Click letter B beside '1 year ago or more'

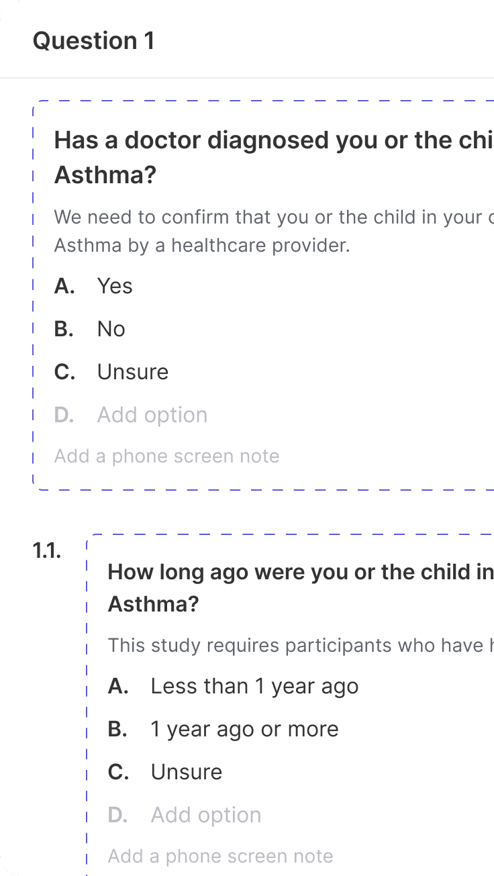(x=118, y=729)
